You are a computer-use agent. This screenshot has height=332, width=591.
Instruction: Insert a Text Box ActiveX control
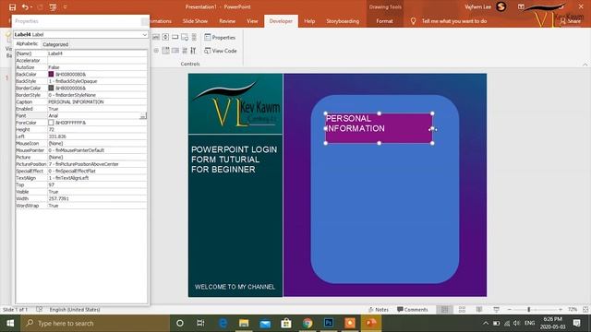[x=156, y=37]
